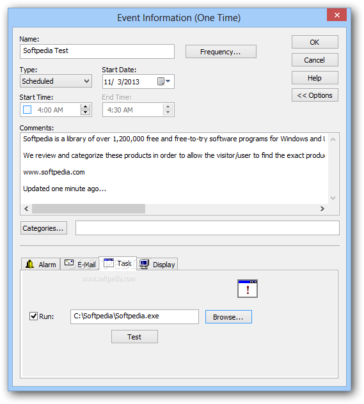
Task: Select the Task tab
Action: tap(118, 263)
